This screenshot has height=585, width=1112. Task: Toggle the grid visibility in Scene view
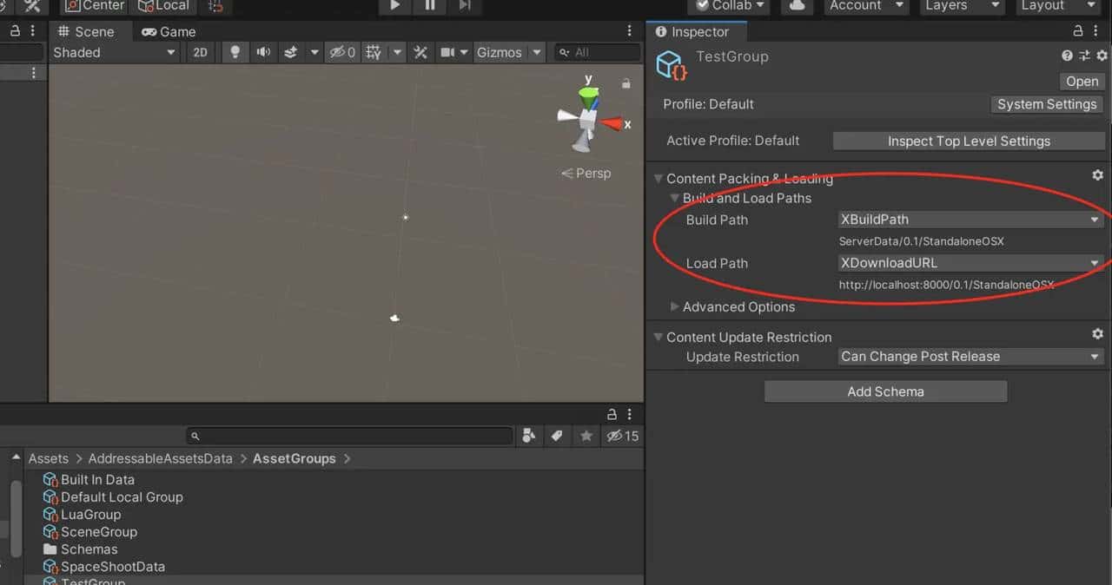click(372, 52)
